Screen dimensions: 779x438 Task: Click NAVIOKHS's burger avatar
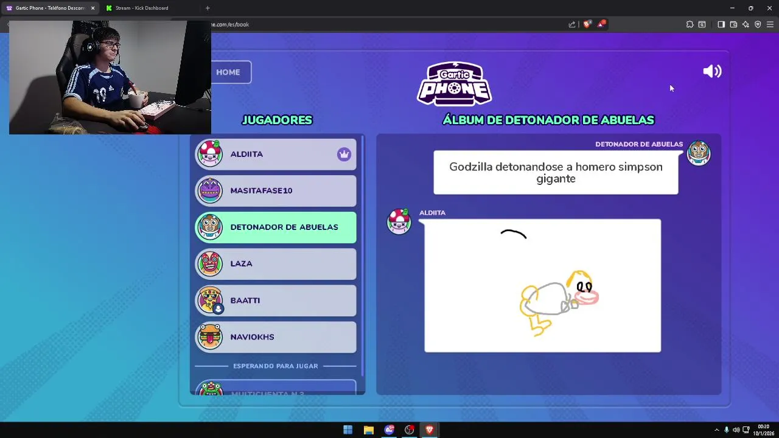click(x=210, y=336)
